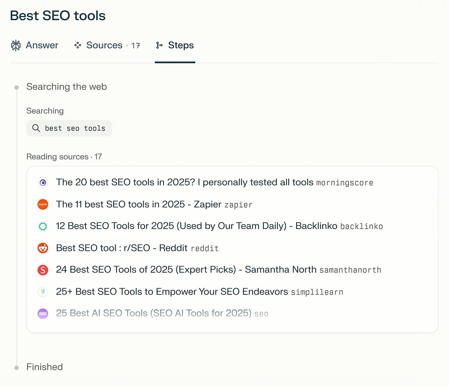Click the Perplexity Answer icon
The width and height of the screenshot is (449, 387).
tap(16, 45)
